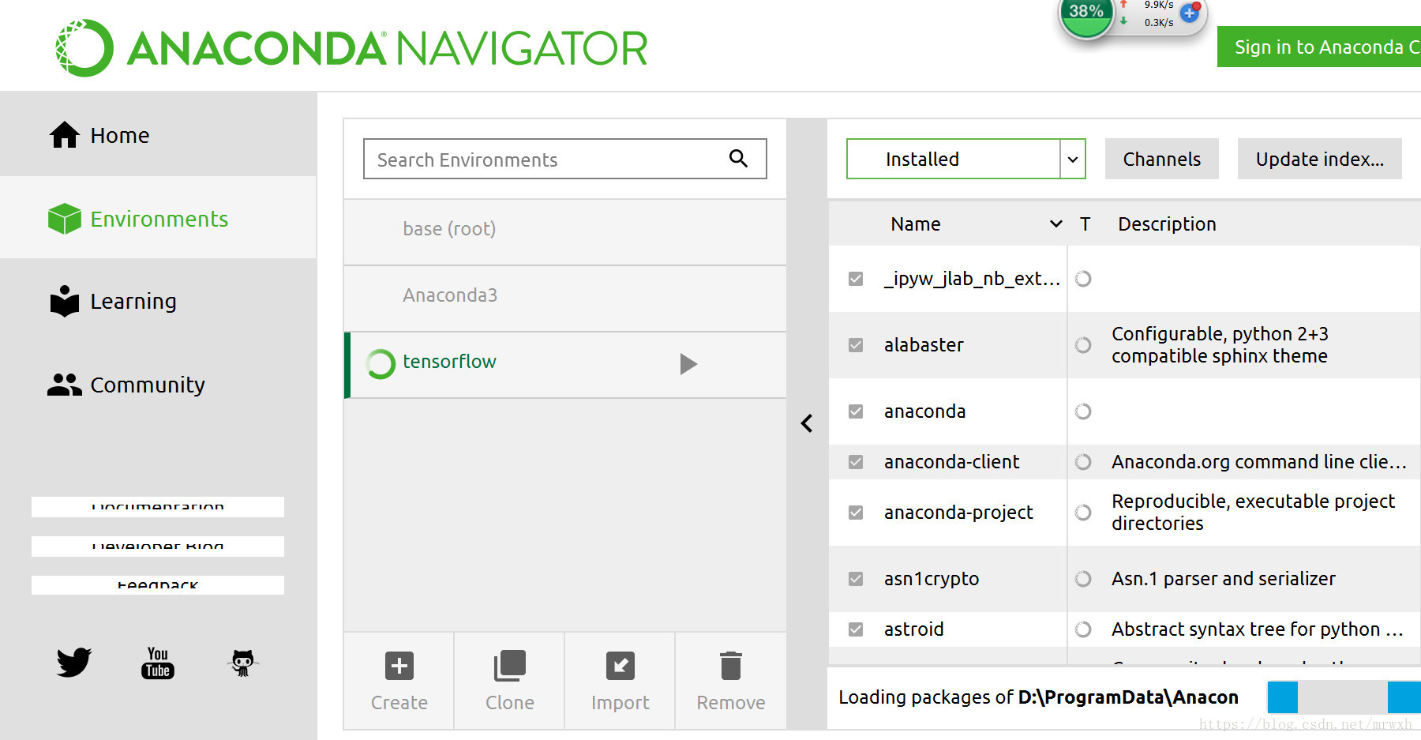Click the Home house icon
Viewport: 1421px width, 740px height.
point(65,135)
